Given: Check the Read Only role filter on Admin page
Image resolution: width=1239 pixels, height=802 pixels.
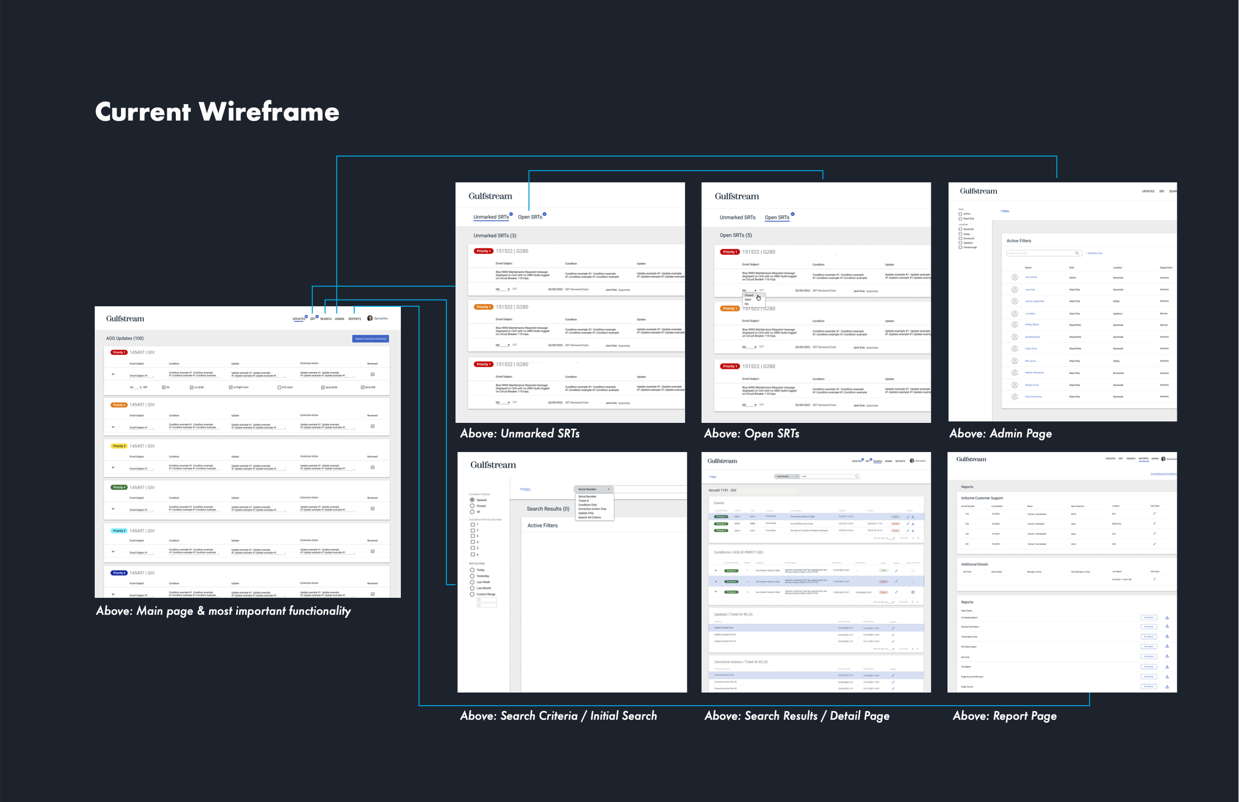Looking at the screenshot, I should (x=960, y=219).
